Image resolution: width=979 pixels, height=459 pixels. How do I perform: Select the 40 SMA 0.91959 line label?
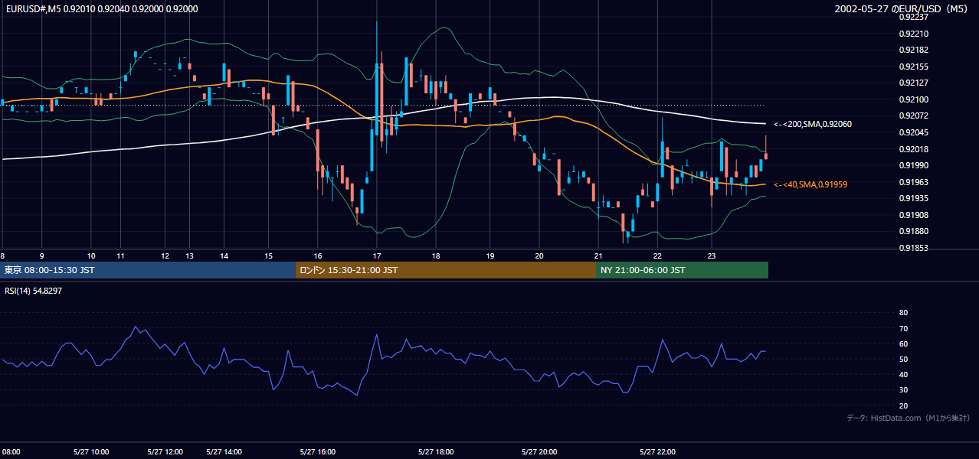(x=810, y=184)
